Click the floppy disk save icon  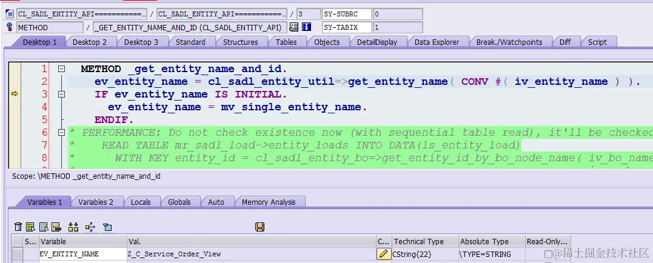(260, 227)
